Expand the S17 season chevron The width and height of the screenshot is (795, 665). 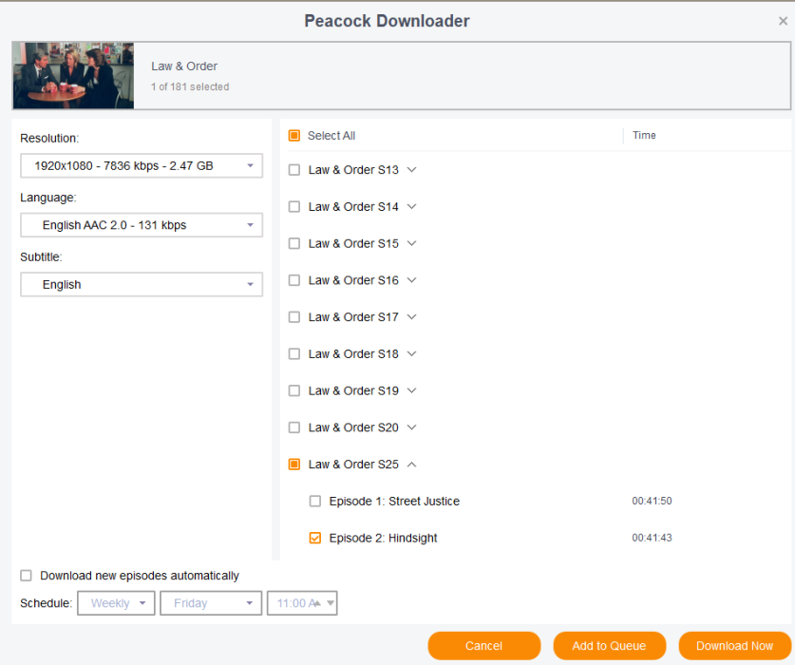[411, 317]
